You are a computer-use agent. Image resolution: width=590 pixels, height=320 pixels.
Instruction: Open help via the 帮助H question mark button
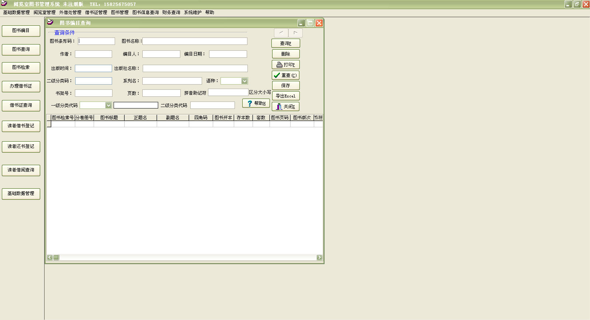coord(256,103)
